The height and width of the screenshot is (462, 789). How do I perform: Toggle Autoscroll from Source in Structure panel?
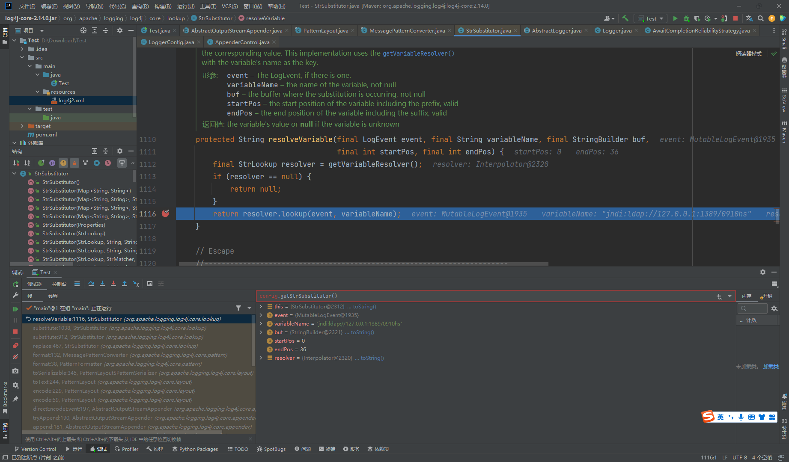coord(122,163)
